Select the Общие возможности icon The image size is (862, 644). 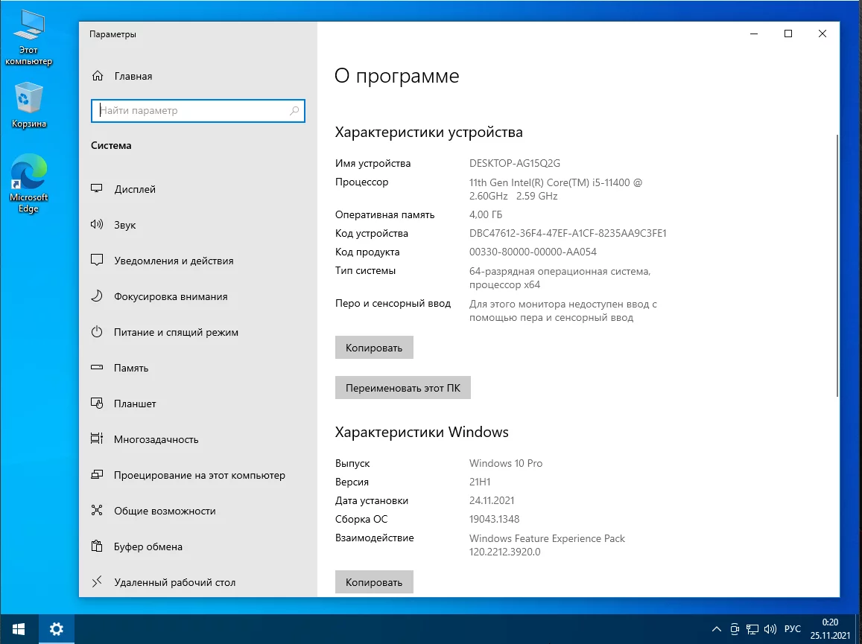coord(97,510)
